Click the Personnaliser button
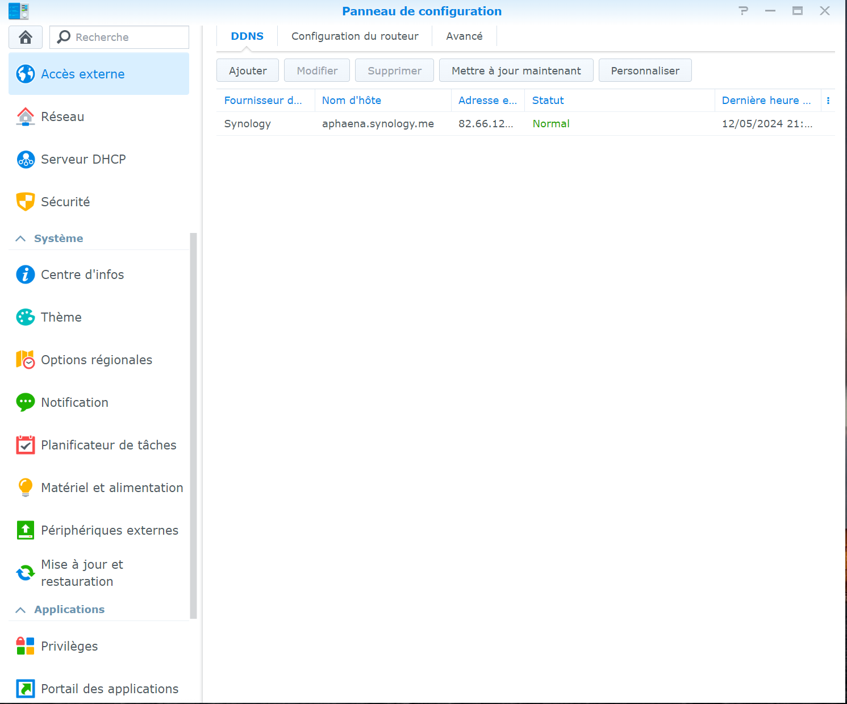Screen dimensions: 847x704 click(645, 70)
